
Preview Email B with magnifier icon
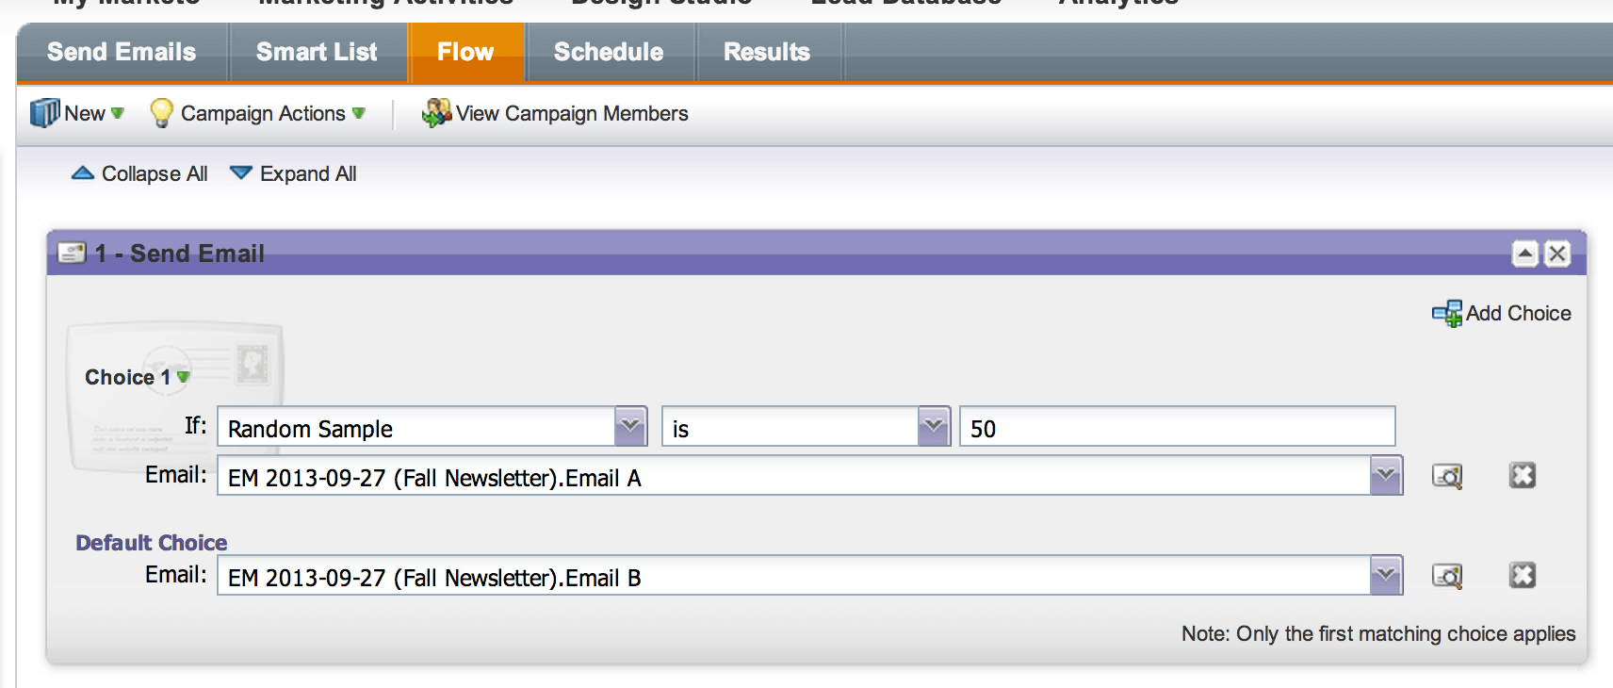pos(1446,576)
